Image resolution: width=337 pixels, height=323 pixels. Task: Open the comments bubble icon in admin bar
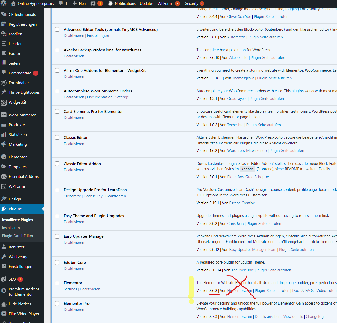(61, 3)
